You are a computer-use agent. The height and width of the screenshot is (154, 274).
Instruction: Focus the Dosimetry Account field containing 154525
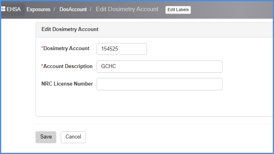122,49
